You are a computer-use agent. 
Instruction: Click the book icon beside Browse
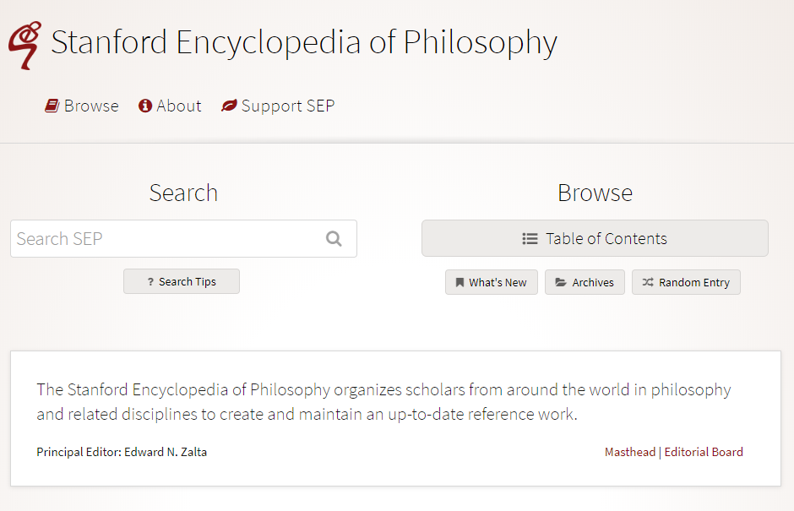(x=52, y=106)
